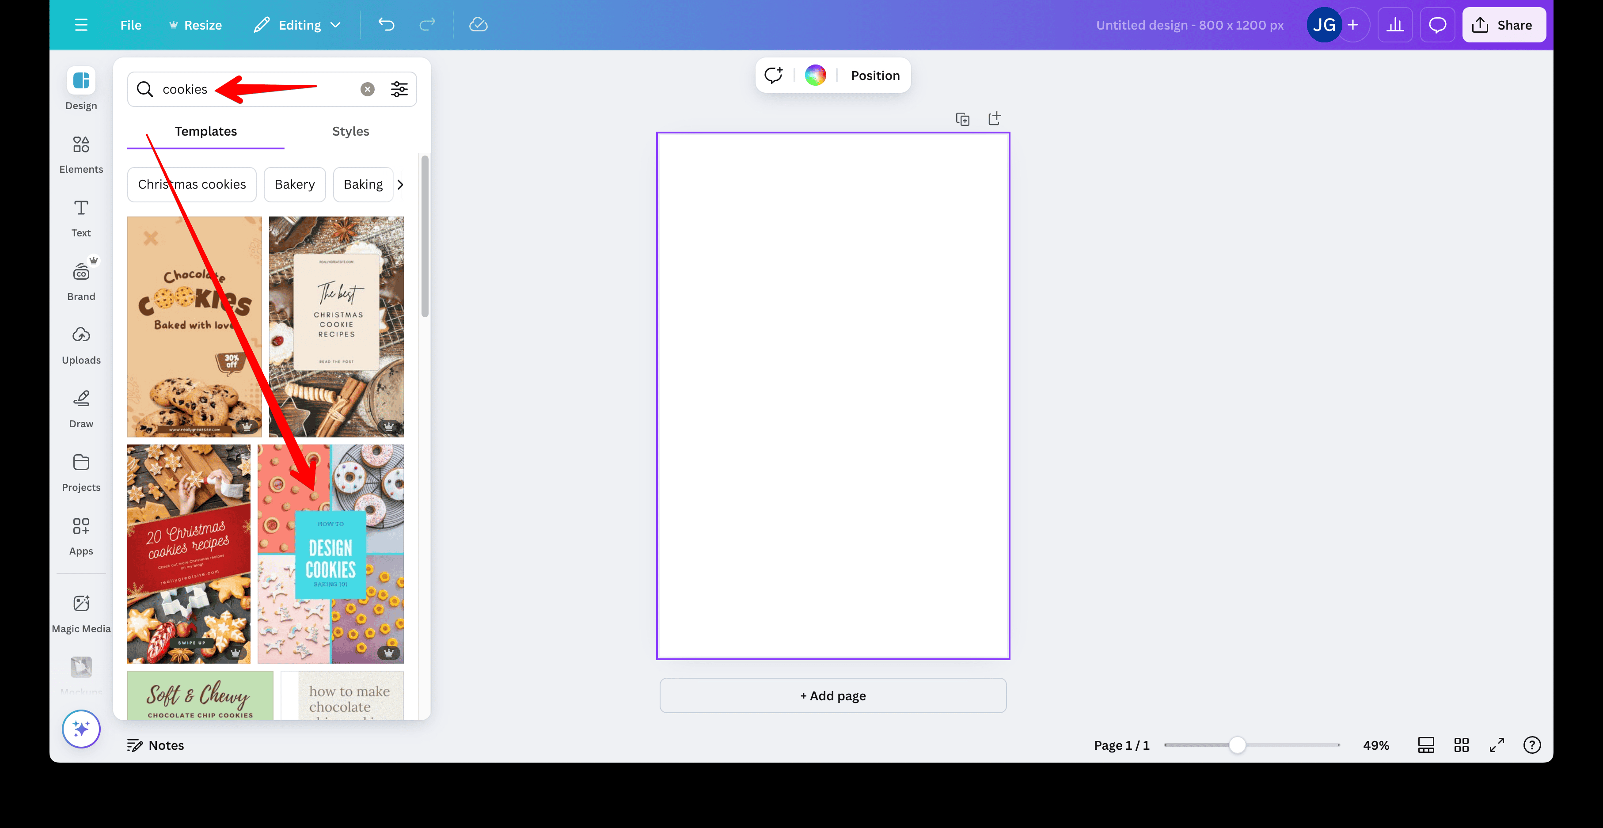1603x828 pixels.
Task: Add collaborators with the plus icon
Action: [1353, 25]
